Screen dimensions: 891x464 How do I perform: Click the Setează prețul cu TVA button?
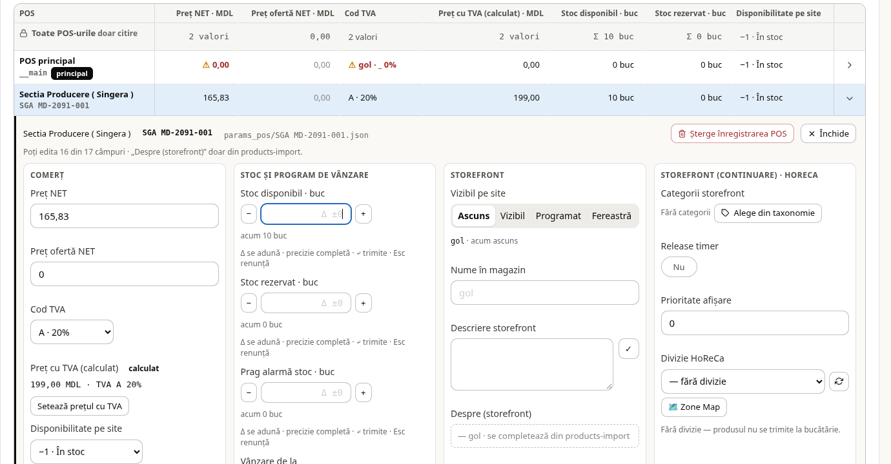click(x=80, y=406)
